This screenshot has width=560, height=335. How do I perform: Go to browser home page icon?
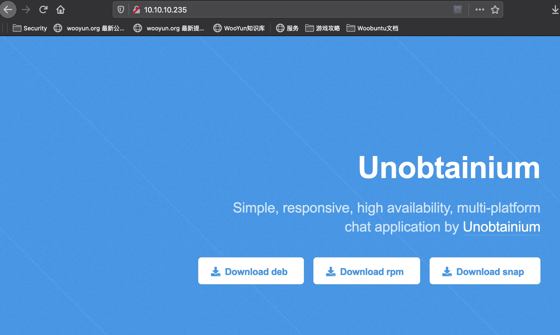(x=60, y=10)
